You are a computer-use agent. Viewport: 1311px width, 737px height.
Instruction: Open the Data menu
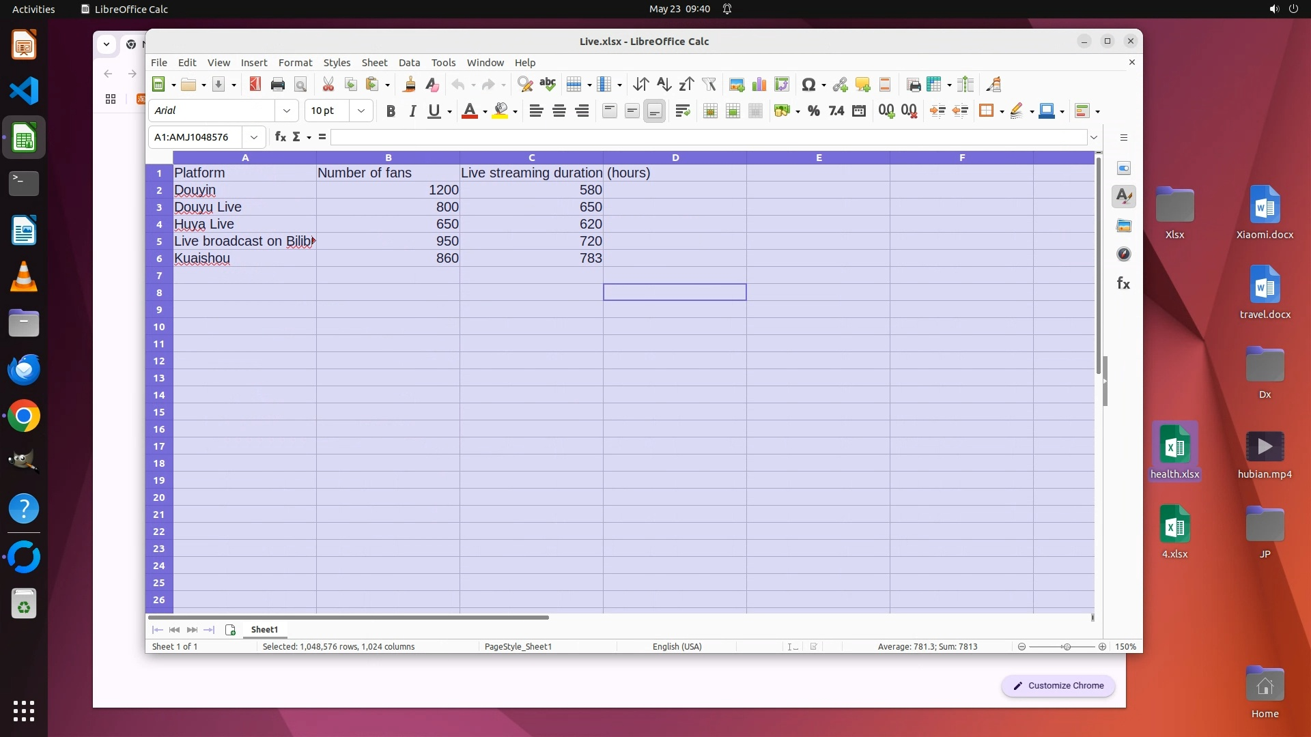409,62
